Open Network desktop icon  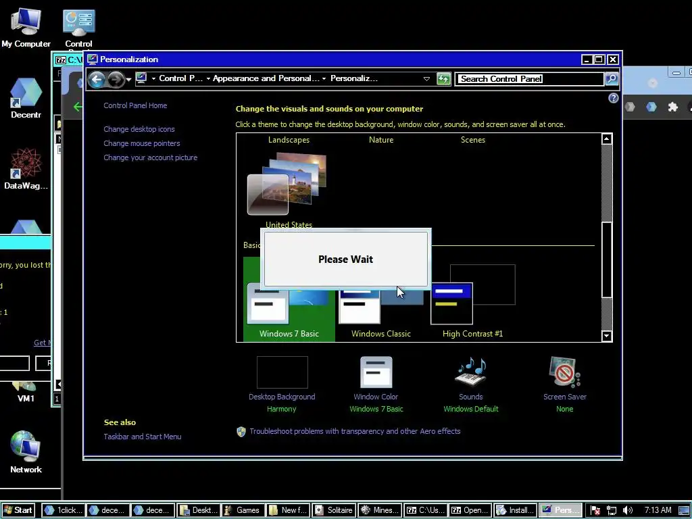(26, 452)
